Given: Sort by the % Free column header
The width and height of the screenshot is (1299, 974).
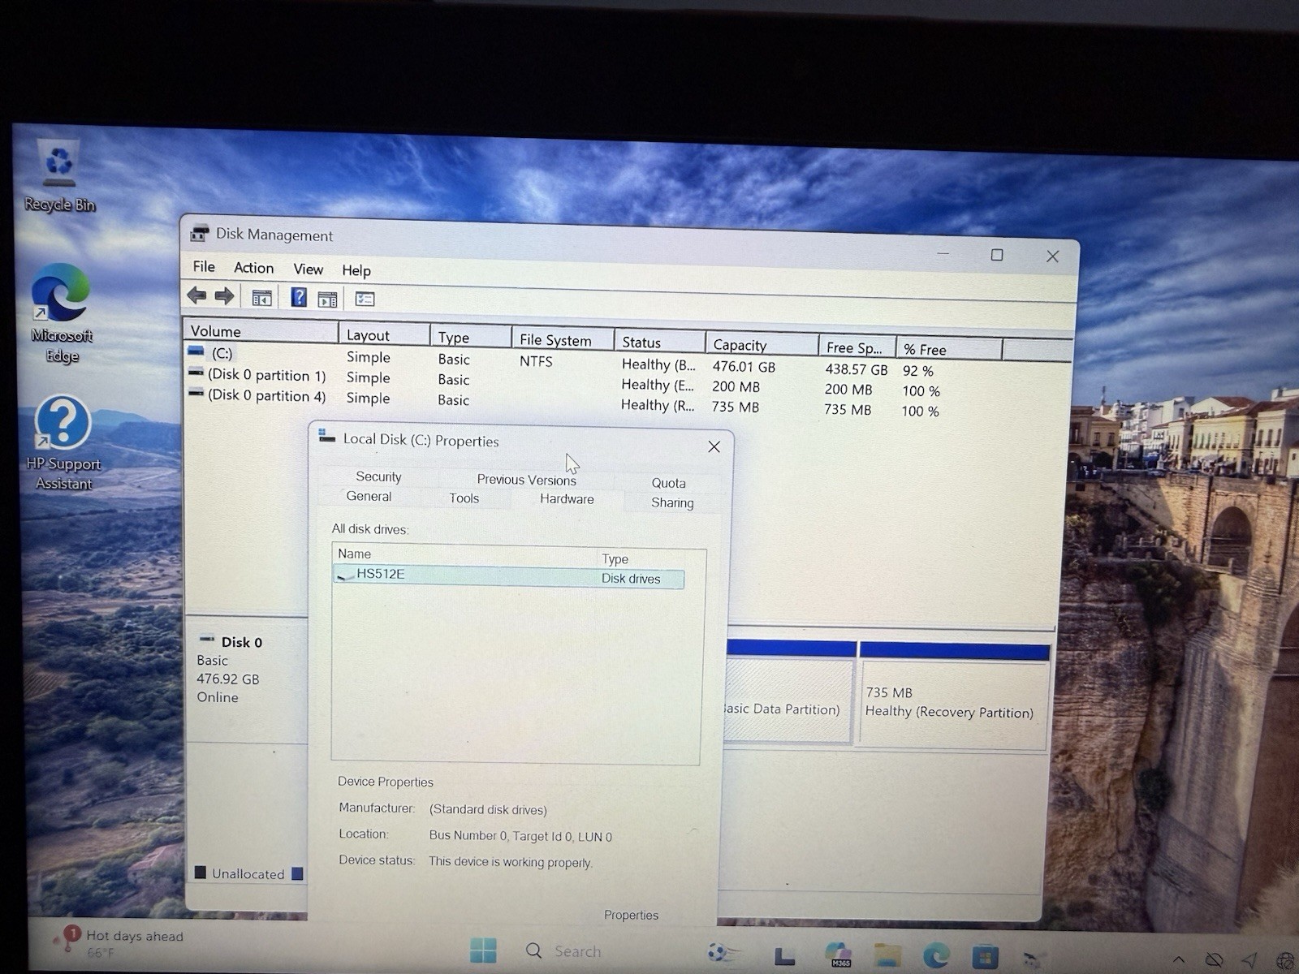Looking at the screenshot, I should pos(949,349).
